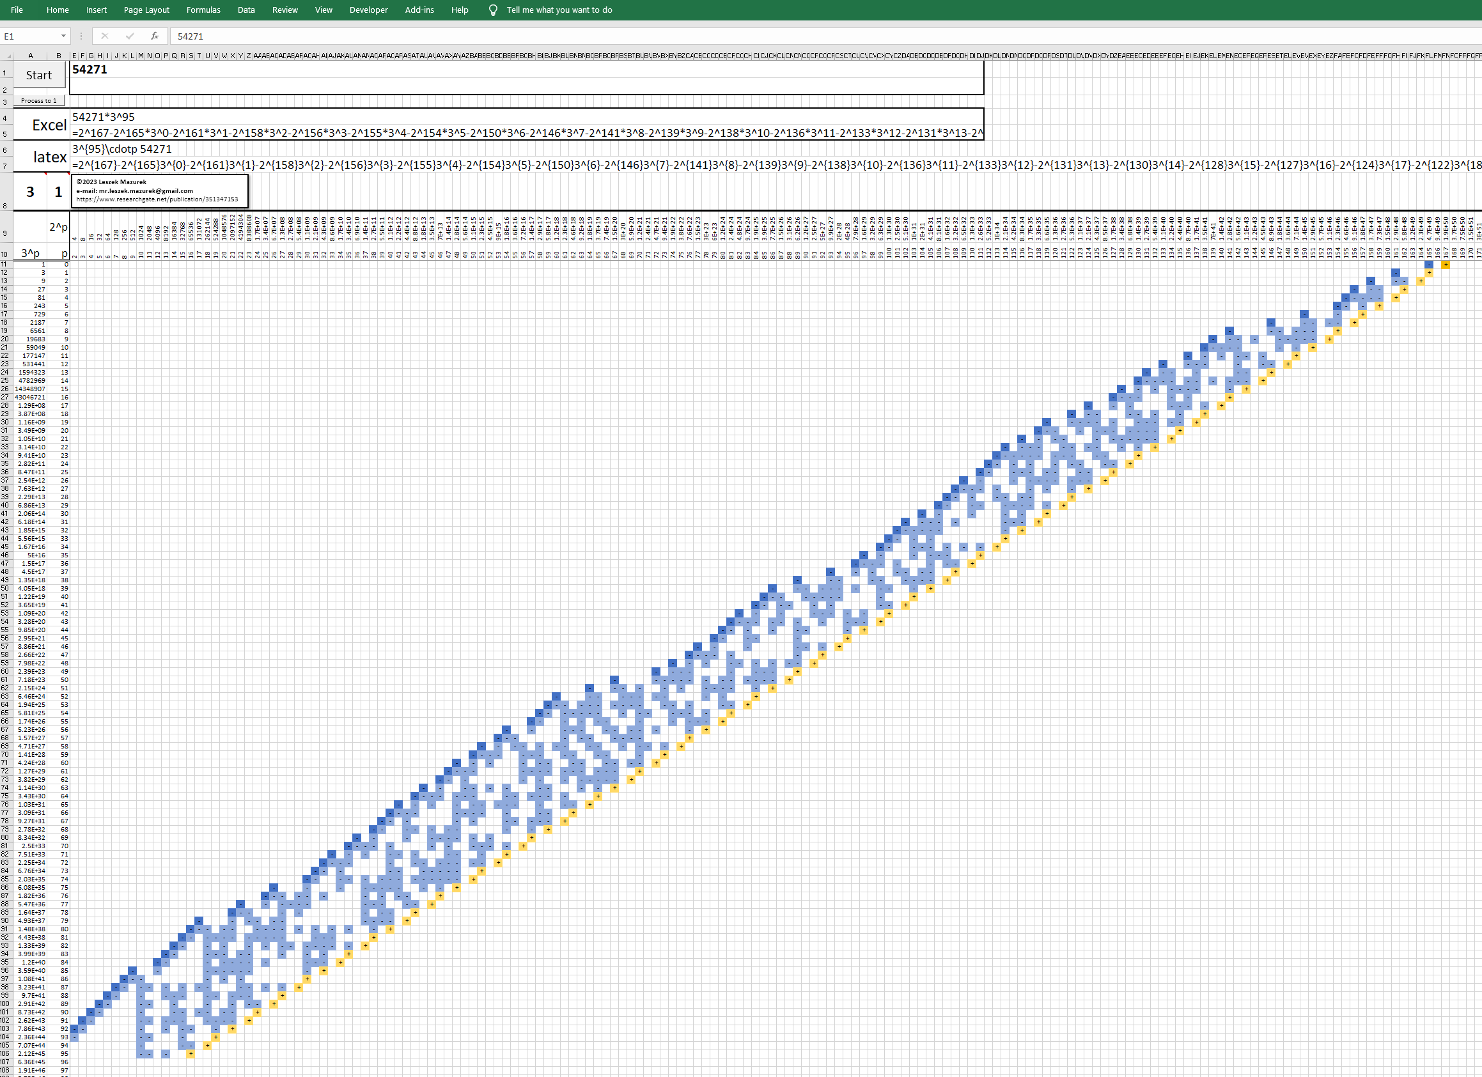Switch to the View tab
Screen dimensions: 1482x1077
coord(324,10)
